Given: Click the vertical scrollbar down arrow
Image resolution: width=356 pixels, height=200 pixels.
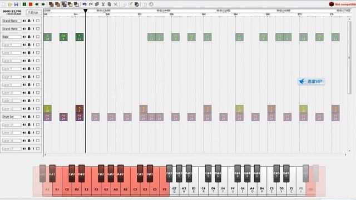Looking at the screenshot, I should [349, 151].
